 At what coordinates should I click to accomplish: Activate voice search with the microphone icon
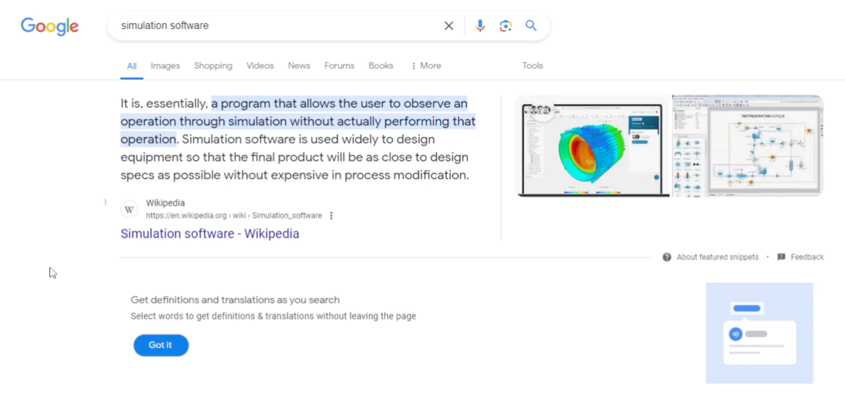click(x=480, y=25)
